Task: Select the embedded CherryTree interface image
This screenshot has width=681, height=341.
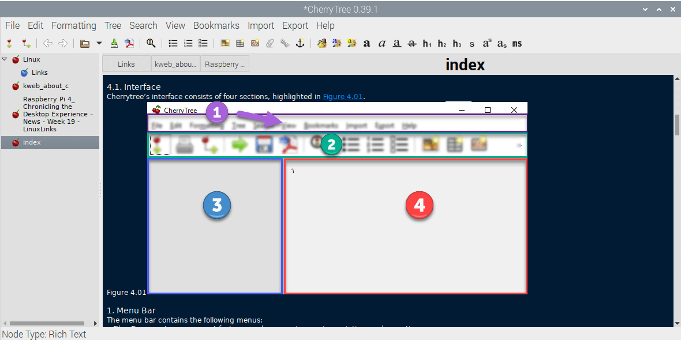Action: (338, 199)
